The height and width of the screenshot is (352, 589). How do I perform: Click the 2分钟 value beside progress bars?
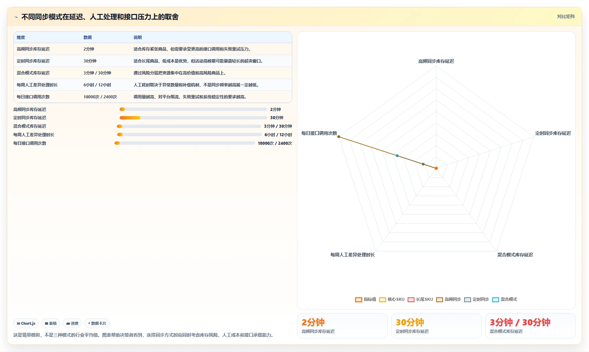[x=276, y=110]
